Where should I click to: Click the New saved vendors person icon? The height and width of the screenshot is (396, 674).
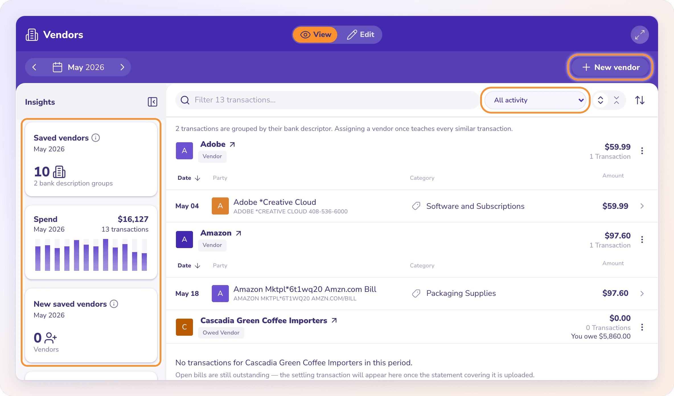point(51,338)
